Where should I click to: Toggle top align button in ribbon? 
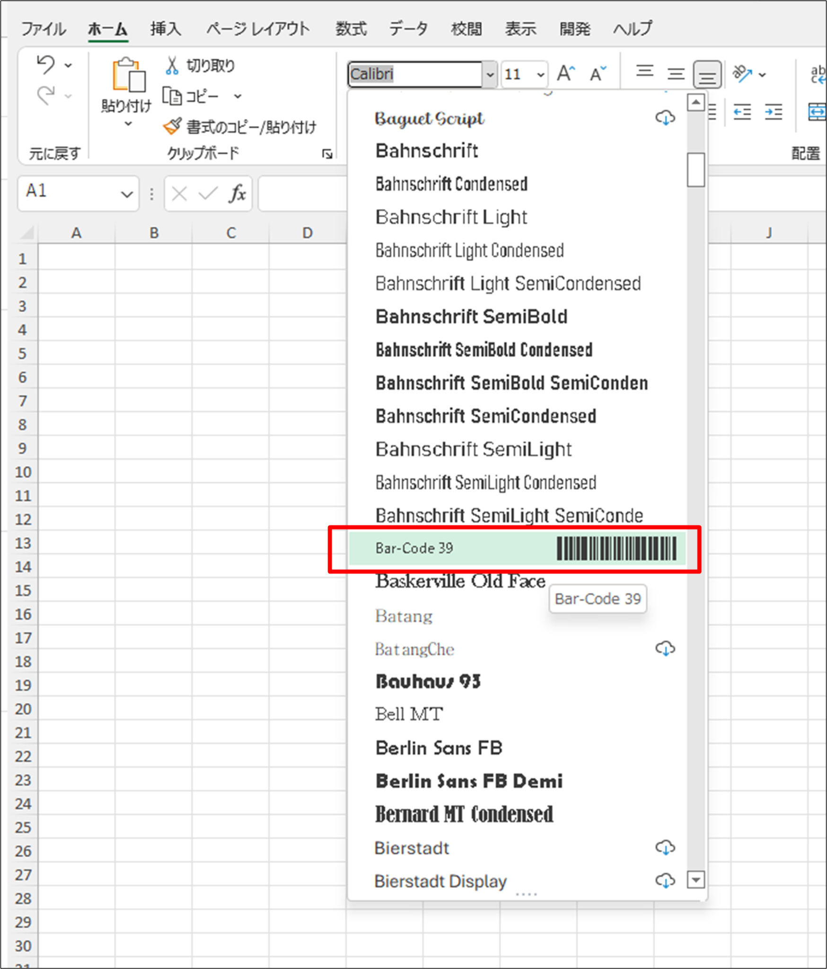644,72
